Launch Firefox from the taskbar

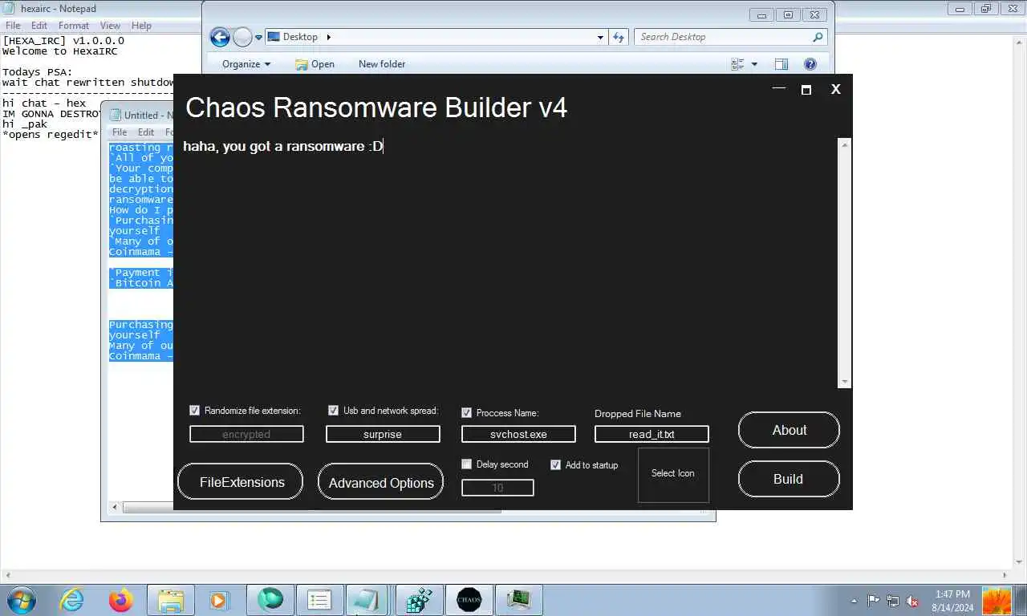pyautogui.click(x=121, y=599)
